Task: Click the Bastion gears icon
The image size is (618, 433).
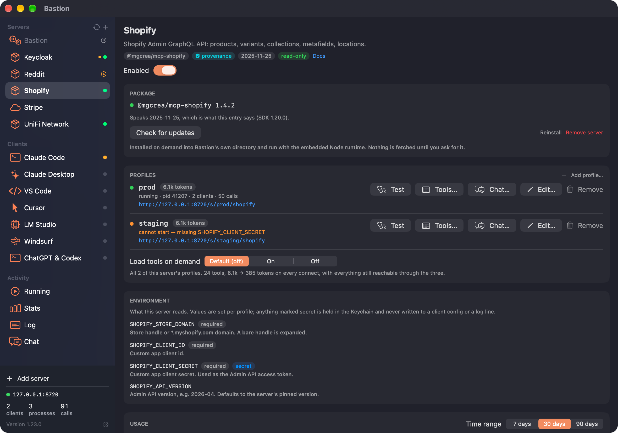Action: coord(15,40)
